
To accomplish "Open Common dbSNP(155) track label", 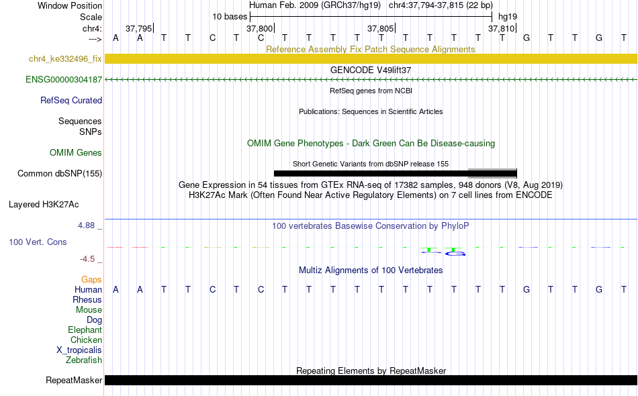I will coord(60,174).
